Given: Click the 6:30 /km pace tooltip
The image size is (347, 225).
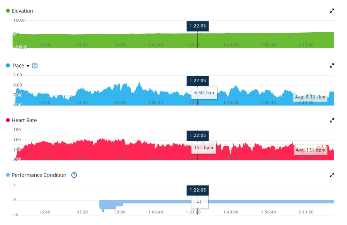Looking at the screenshot, I should click(x=205, y=92).
